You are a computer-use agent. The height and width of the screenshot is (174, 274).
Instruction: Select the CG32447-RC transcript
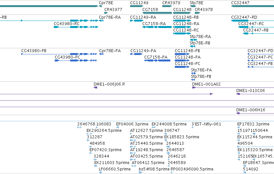click(x=256, y=27)
